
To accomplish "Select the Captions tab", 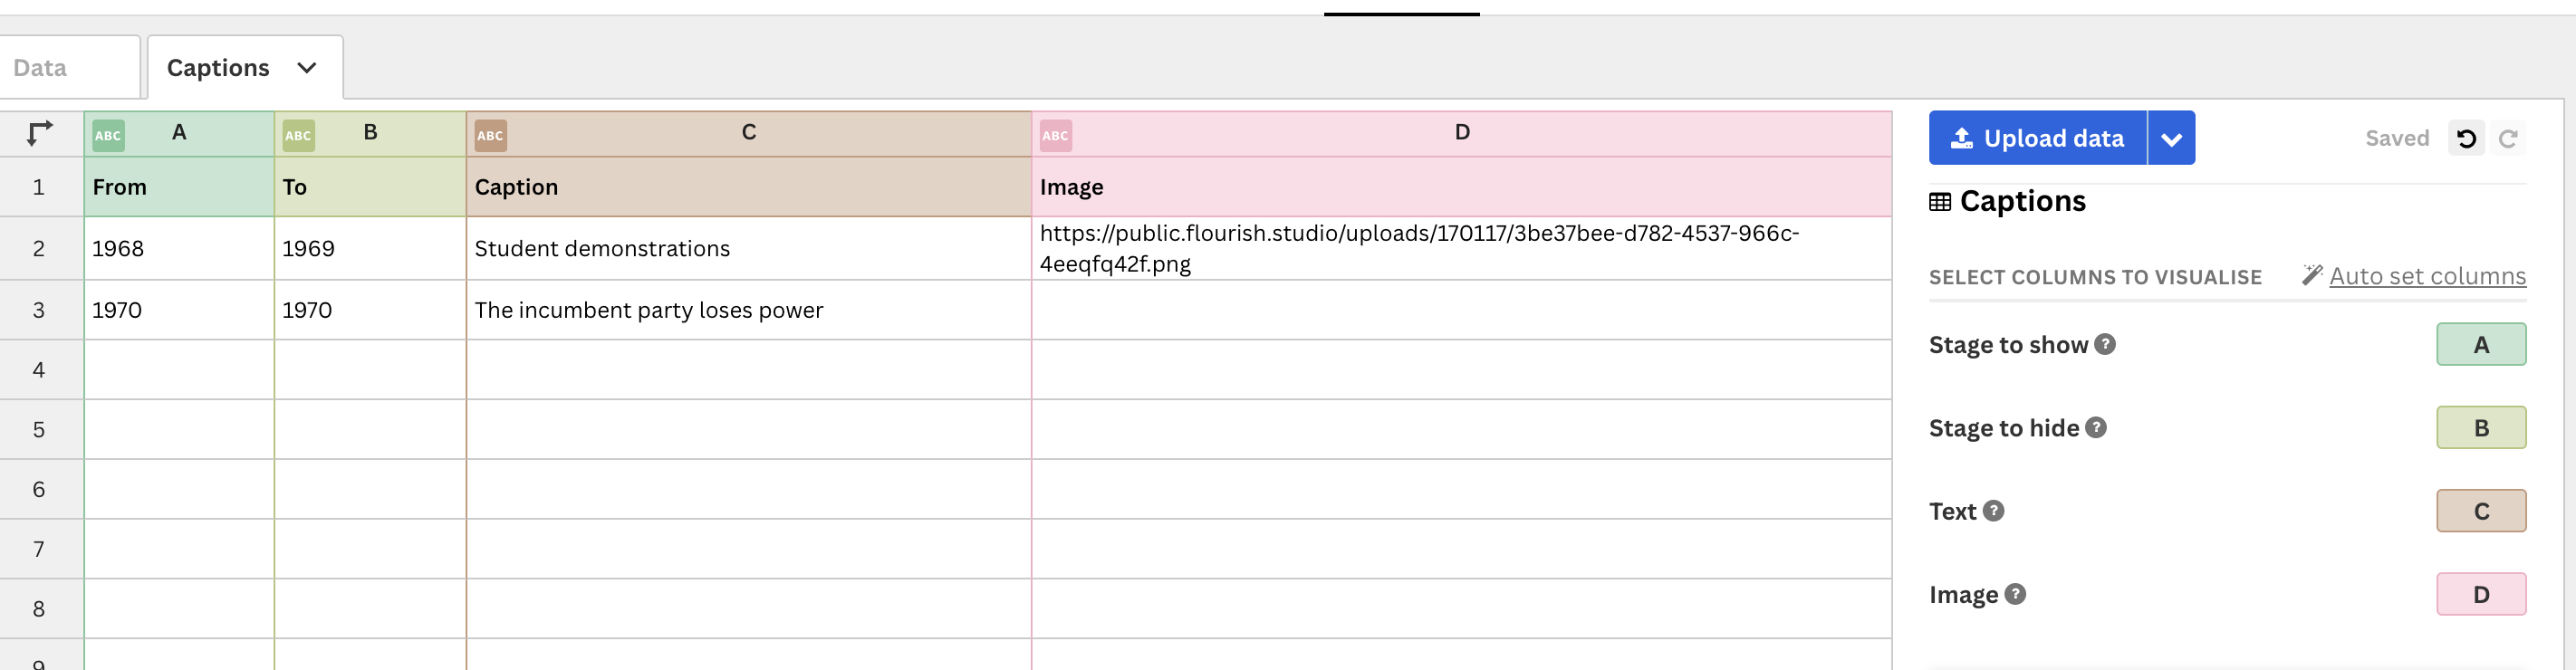I will coord(245,68).
